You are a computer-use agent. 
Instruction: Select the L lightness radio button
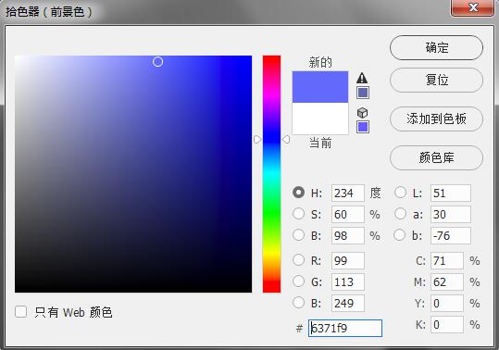point(400,193)
